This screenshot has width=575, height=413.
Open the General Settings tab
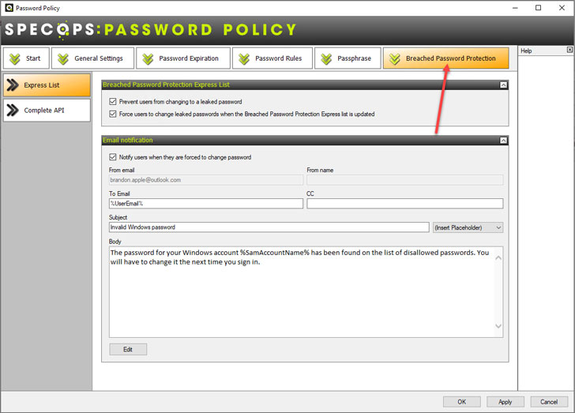point(92,58)
